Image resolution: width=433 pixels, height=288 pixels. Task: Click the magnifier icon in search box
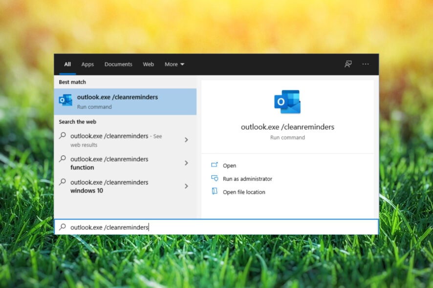(63, 227)
